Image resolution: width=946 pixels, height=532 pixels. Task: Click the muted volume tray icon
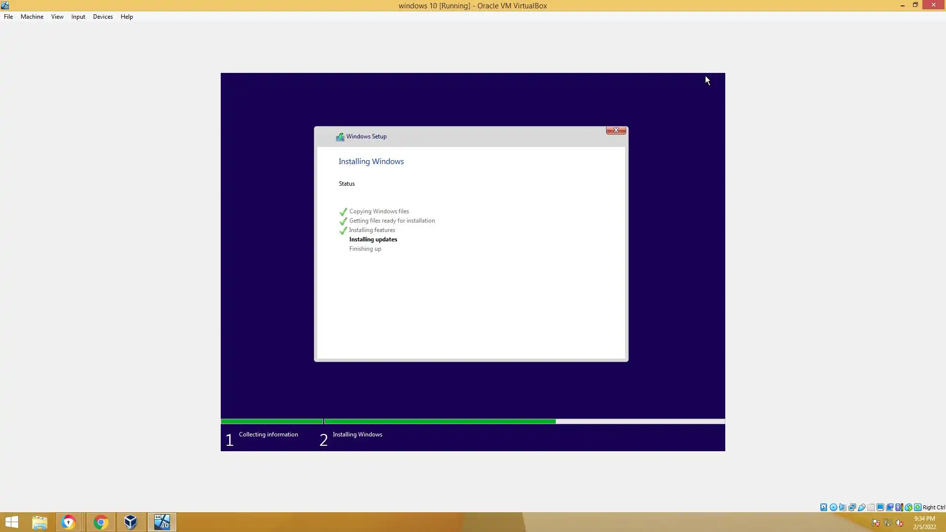900,523
